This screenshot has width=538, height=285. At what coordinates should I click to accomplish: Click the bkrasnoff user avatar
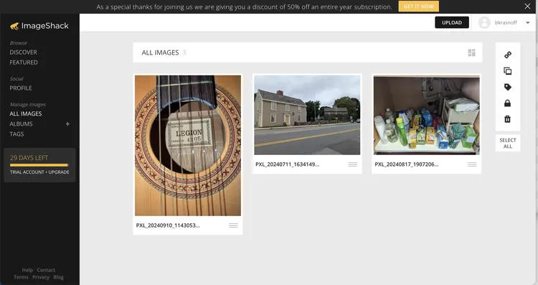(484, 23)
